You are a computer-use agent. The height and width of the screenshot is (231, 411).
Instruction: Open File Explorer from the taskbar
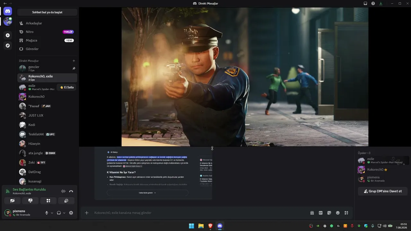click(x=201, y=226)
